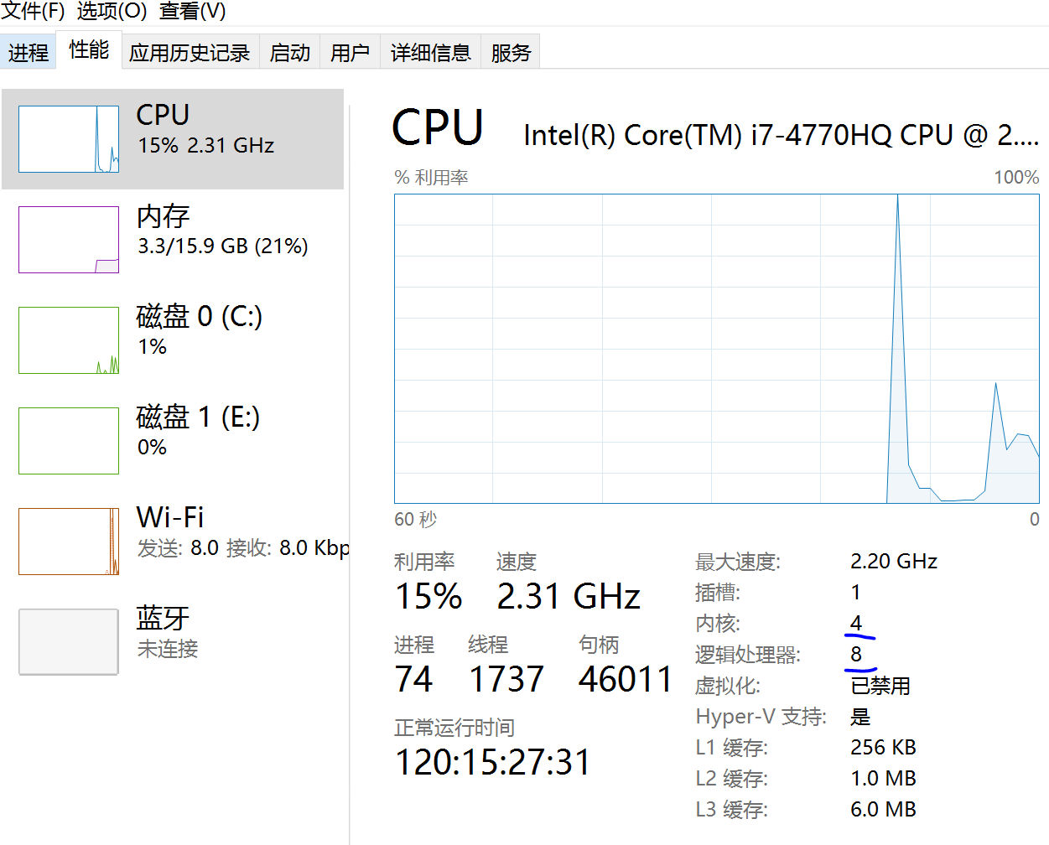
Task: Select the 磁盘 1 (E:) graph thumbnail
Action: click(69, 441)
